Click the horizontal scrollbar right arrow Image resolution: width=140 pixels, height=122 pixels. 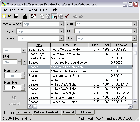(130, 106)
